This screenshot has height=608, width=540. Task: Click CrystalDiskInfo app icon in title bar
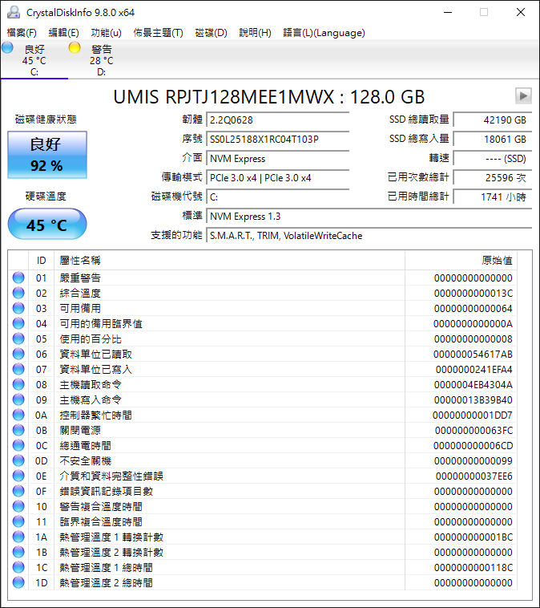click(x=14, y=12)
